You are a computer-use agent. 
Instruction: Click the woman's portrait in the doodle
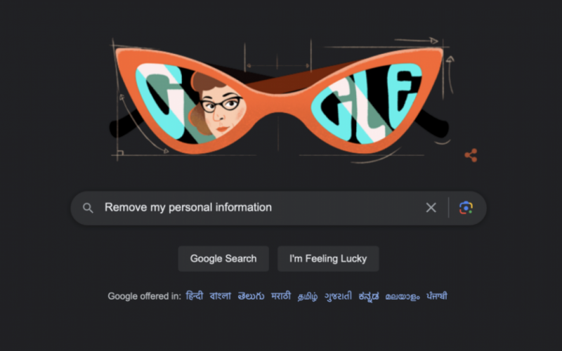point(217,105)
